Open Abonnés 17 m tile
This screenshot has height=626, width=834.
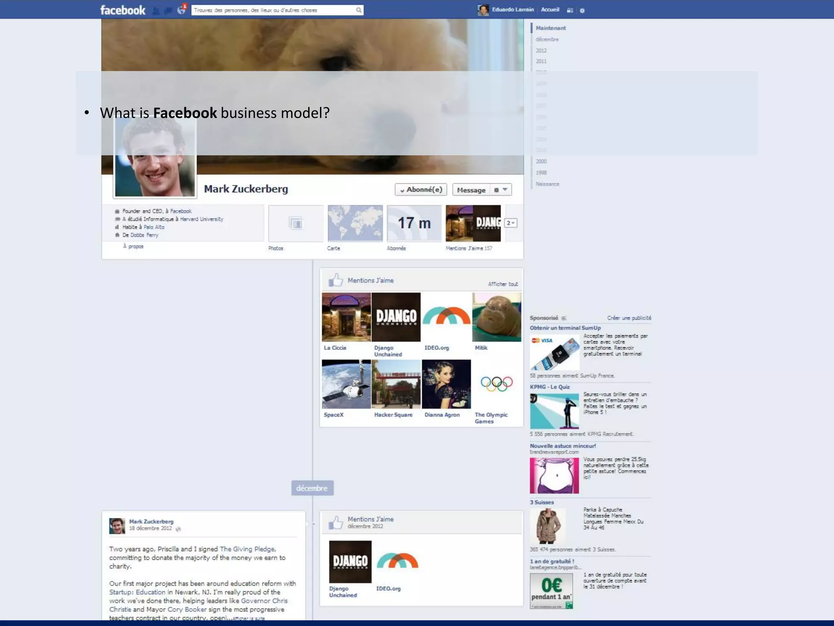[x=414, y=223]
